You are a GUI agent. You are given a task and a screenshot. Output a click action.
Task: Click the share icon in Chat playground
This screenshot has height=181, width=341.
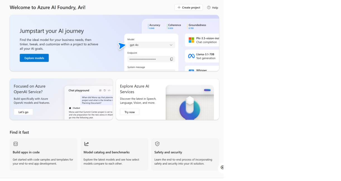[x=100, y=90]
